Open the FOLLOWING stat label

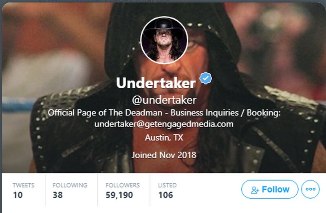point(70,185)
